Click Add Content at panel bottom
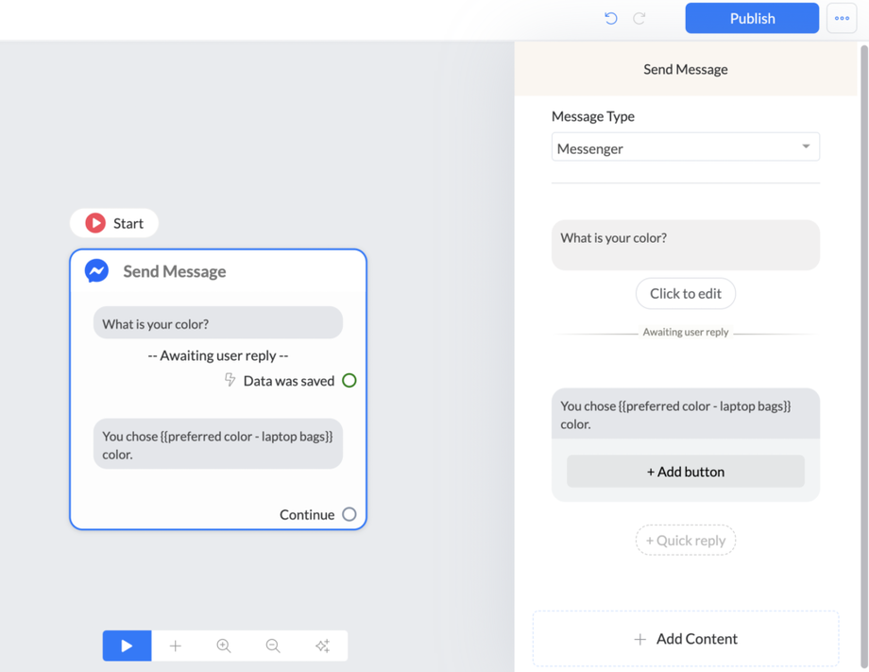869x672 pixels. pos(686,639)
